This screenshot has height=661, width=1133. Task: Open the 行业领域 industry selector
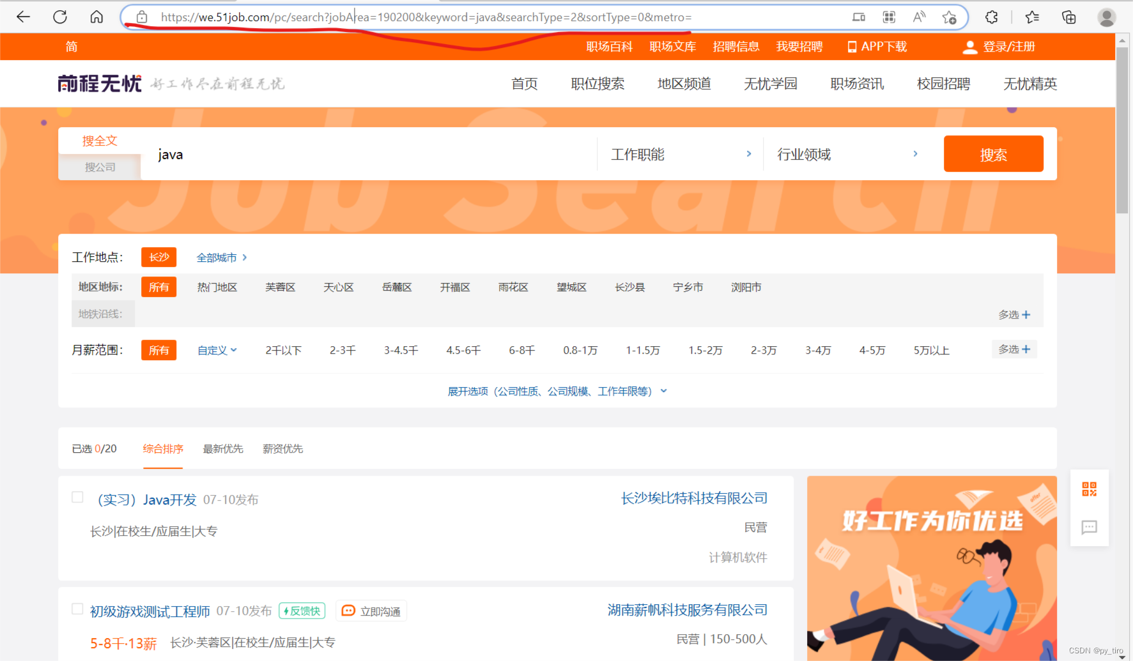click(x=803, y=154)
